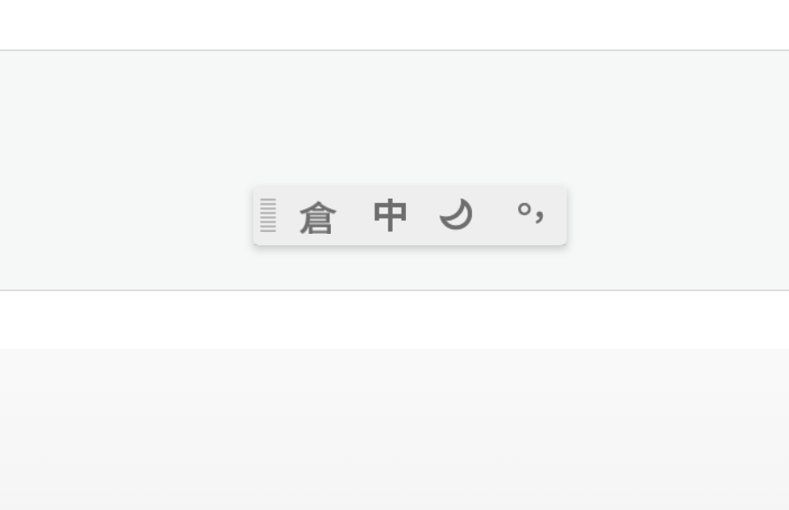Enable full-width letters via the moon button

pyautogui.click(x=456, y=214)
